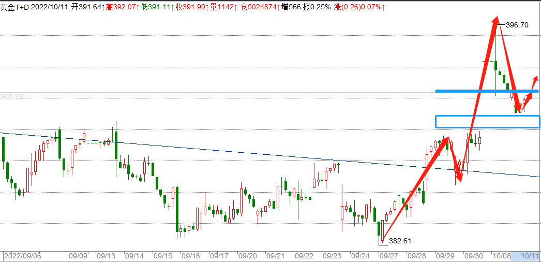The width and height of the screenshot is (541, 262).
Task: Select the high price 高392.07 value
Action: 123,7
